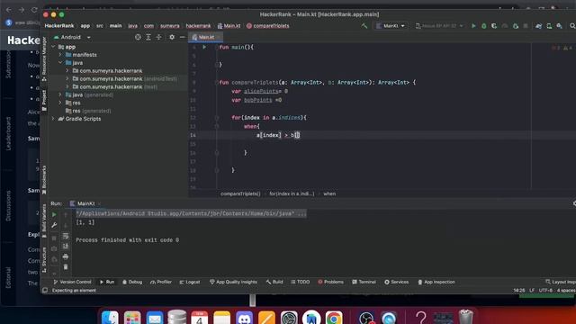Open MainKt run configuration dropdown
Image resolution: width=576 pixels, height=324 pixels.
click(x=390, y=26)
